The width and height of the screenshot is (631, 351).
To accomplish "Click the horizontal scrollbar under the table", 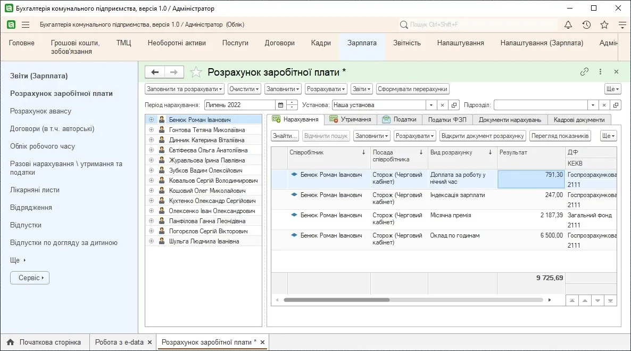I will tap(413, 300).
